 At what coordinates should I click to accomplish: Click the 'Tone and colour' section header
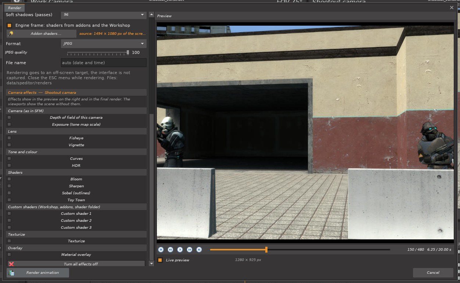pos(76,152)
